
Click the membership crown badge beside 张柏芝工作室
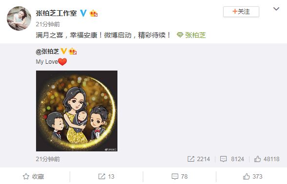point(94,13)
